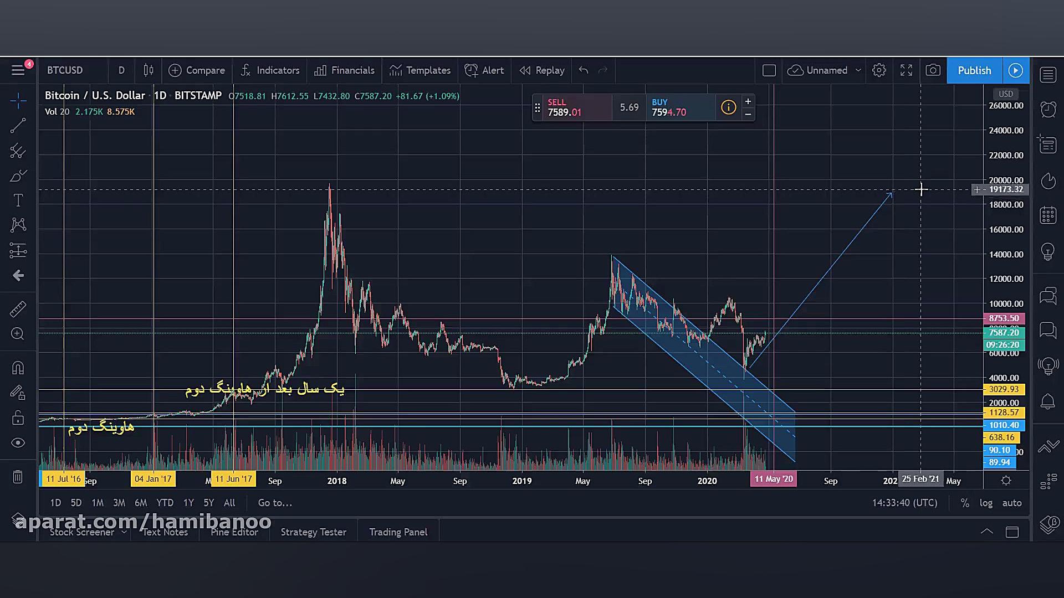Remove drawings with the trash icon

(x=18, y=477)
